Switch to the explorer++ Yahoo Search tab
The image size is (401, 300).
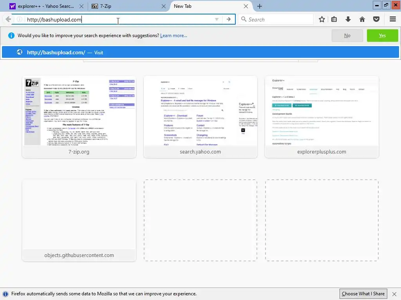pos(46,6)
